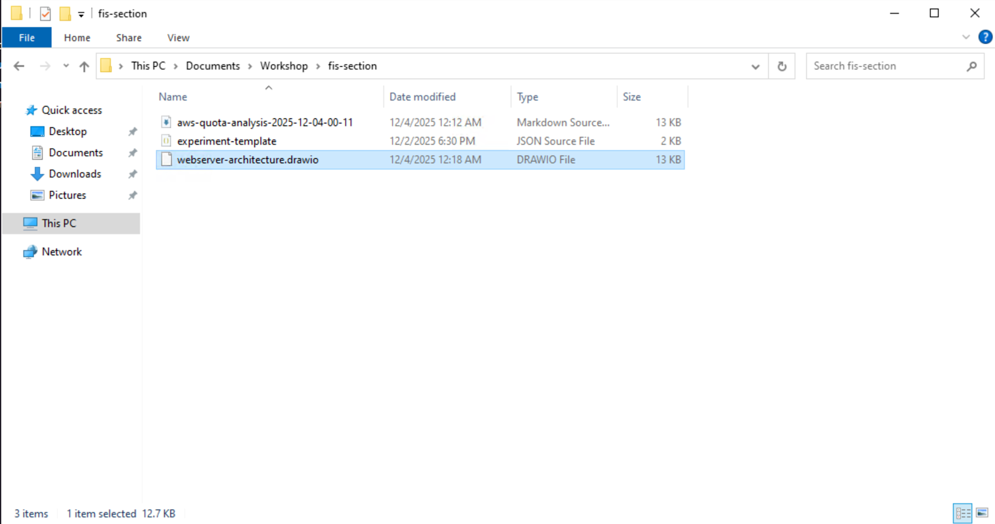
Task: Click the Properties checkmark in Quick Access Toolbar
Action: click(45, 13)
